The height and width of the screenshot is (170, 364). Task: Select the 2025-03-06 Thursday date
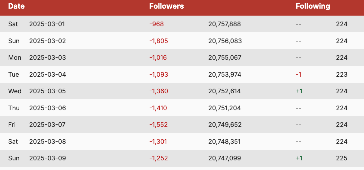47,108
